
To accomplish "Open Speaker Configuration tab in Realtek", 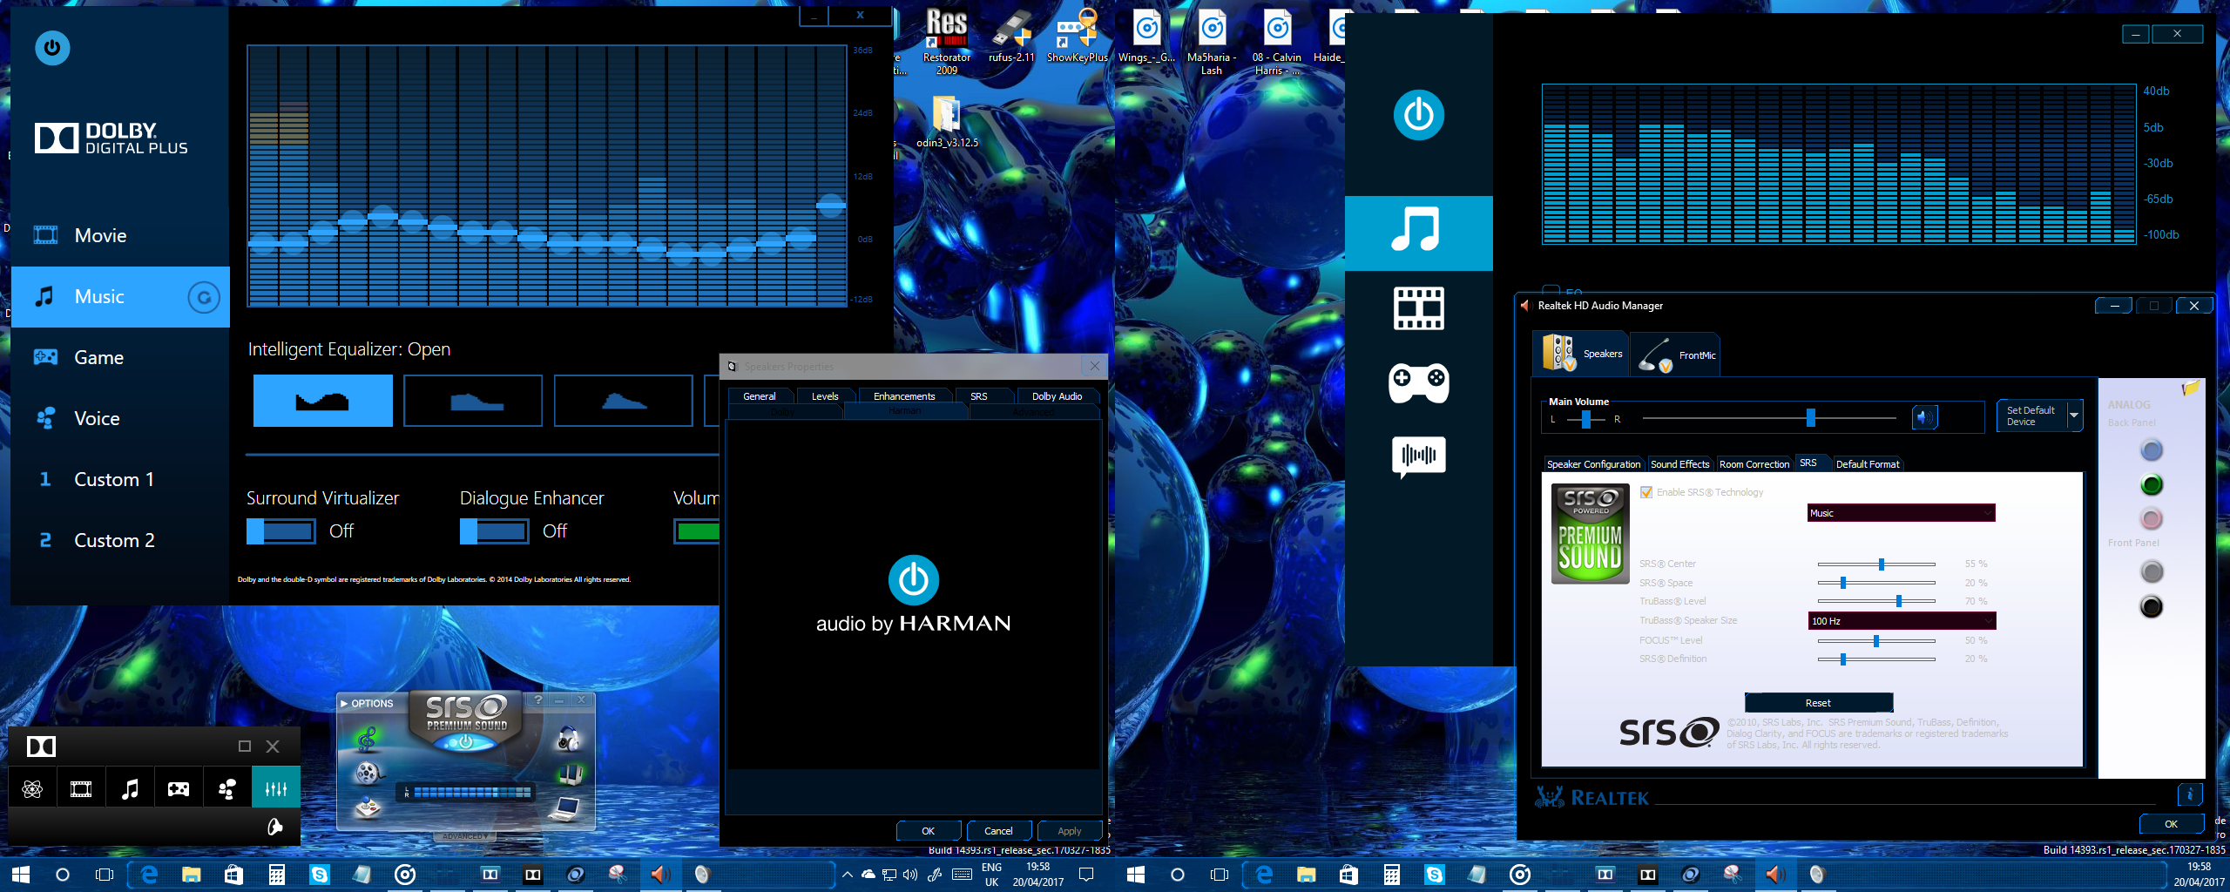I will (x=1593, y=464).
